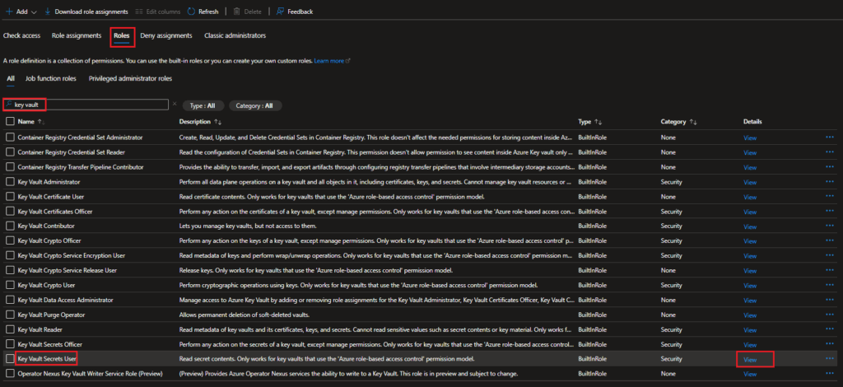This screenshot has height=387, width=843.
Task: Show Privileged administrator roles
Action: pyautogui.click(x=130, y=78)
